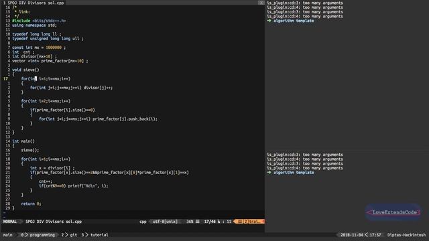Click the prime_factor[j].push_back(i) line
This screenshot has width=429, height=241.
coord(98,119)
